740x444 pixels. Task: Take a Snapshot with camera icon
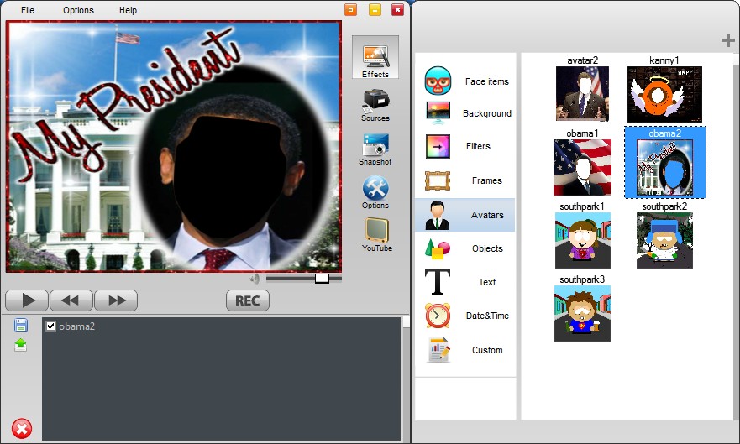point(375,144)
